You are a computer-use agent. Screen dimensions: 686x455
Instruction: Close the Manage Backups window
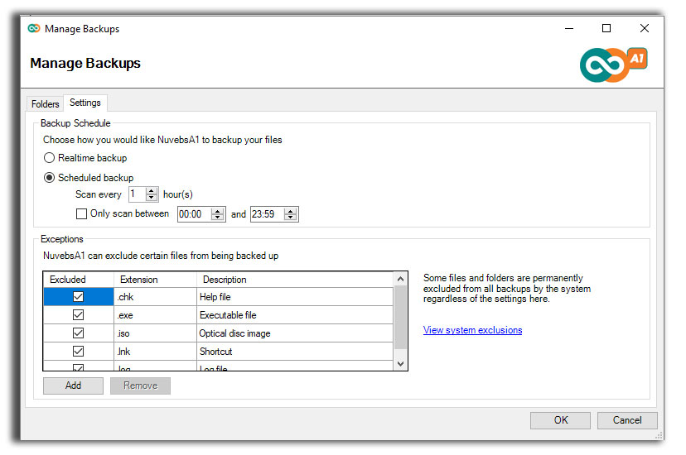[x=644, y=28]
